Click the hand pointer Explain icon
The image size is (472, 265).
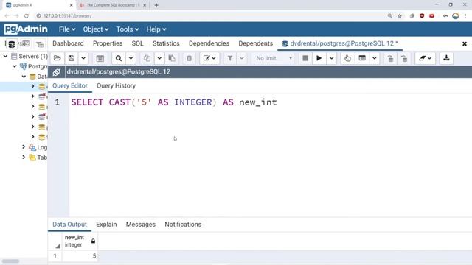tap(347, 58)
